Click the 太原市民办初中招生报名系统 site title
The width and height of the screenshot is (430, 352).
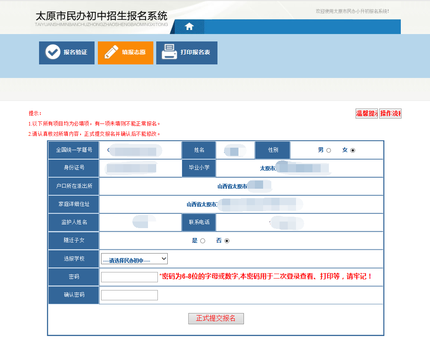(x=102, y=16)
